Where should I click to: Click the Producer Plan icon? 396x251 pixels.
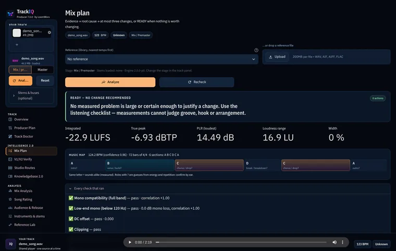point(10,128)
